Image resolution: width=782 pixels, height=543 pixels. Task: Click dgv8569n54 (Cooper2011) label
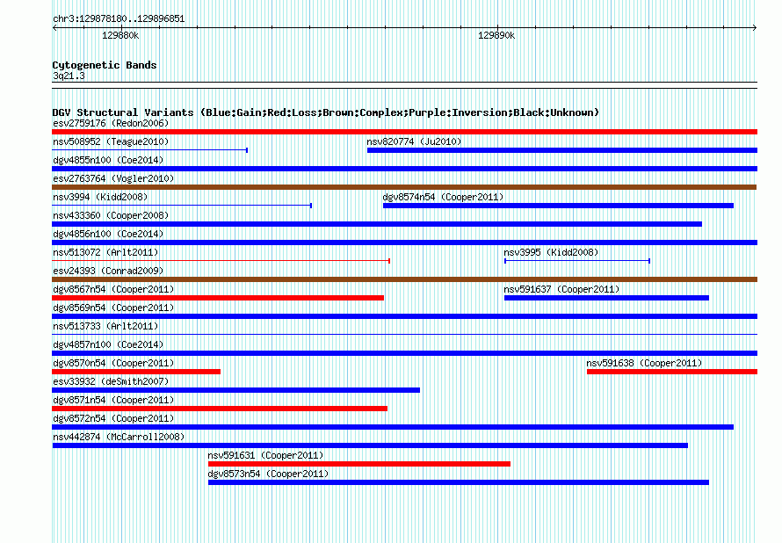point(113,308)
